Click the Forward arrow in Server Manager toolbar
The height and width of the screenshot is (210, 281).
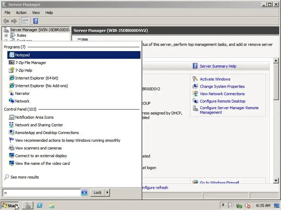click(x=14, y=21)
